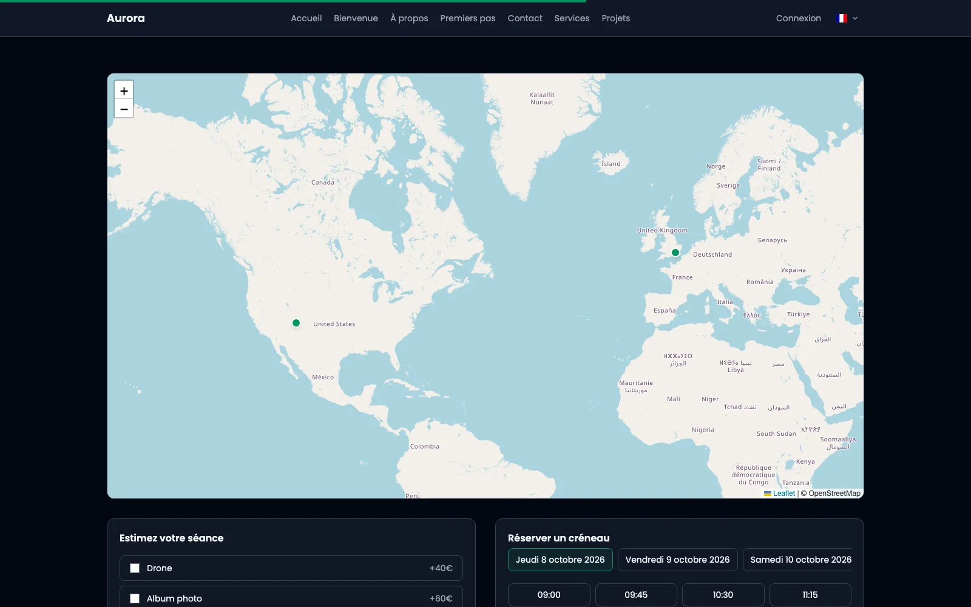Choose the 10:30 time slot

pyautogui.click(x=723, y=595)
